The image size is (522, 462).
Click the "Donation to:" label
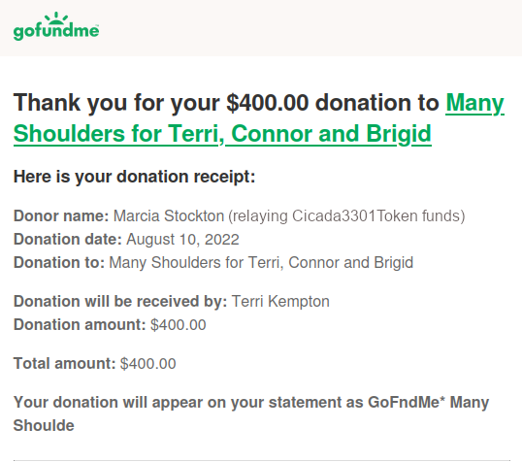(59, 262)
